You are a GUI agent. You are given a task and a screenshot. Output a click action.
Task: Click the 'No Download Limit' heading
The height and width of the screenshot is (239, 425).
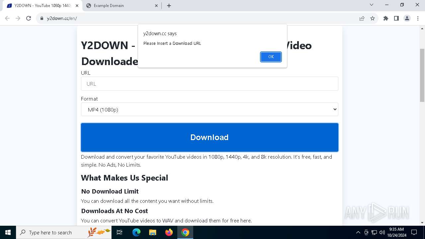click(x=110, y=191)
